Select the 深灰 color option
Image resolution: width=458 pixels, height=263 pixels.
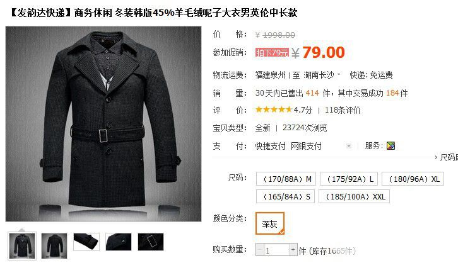coord(269,223)
